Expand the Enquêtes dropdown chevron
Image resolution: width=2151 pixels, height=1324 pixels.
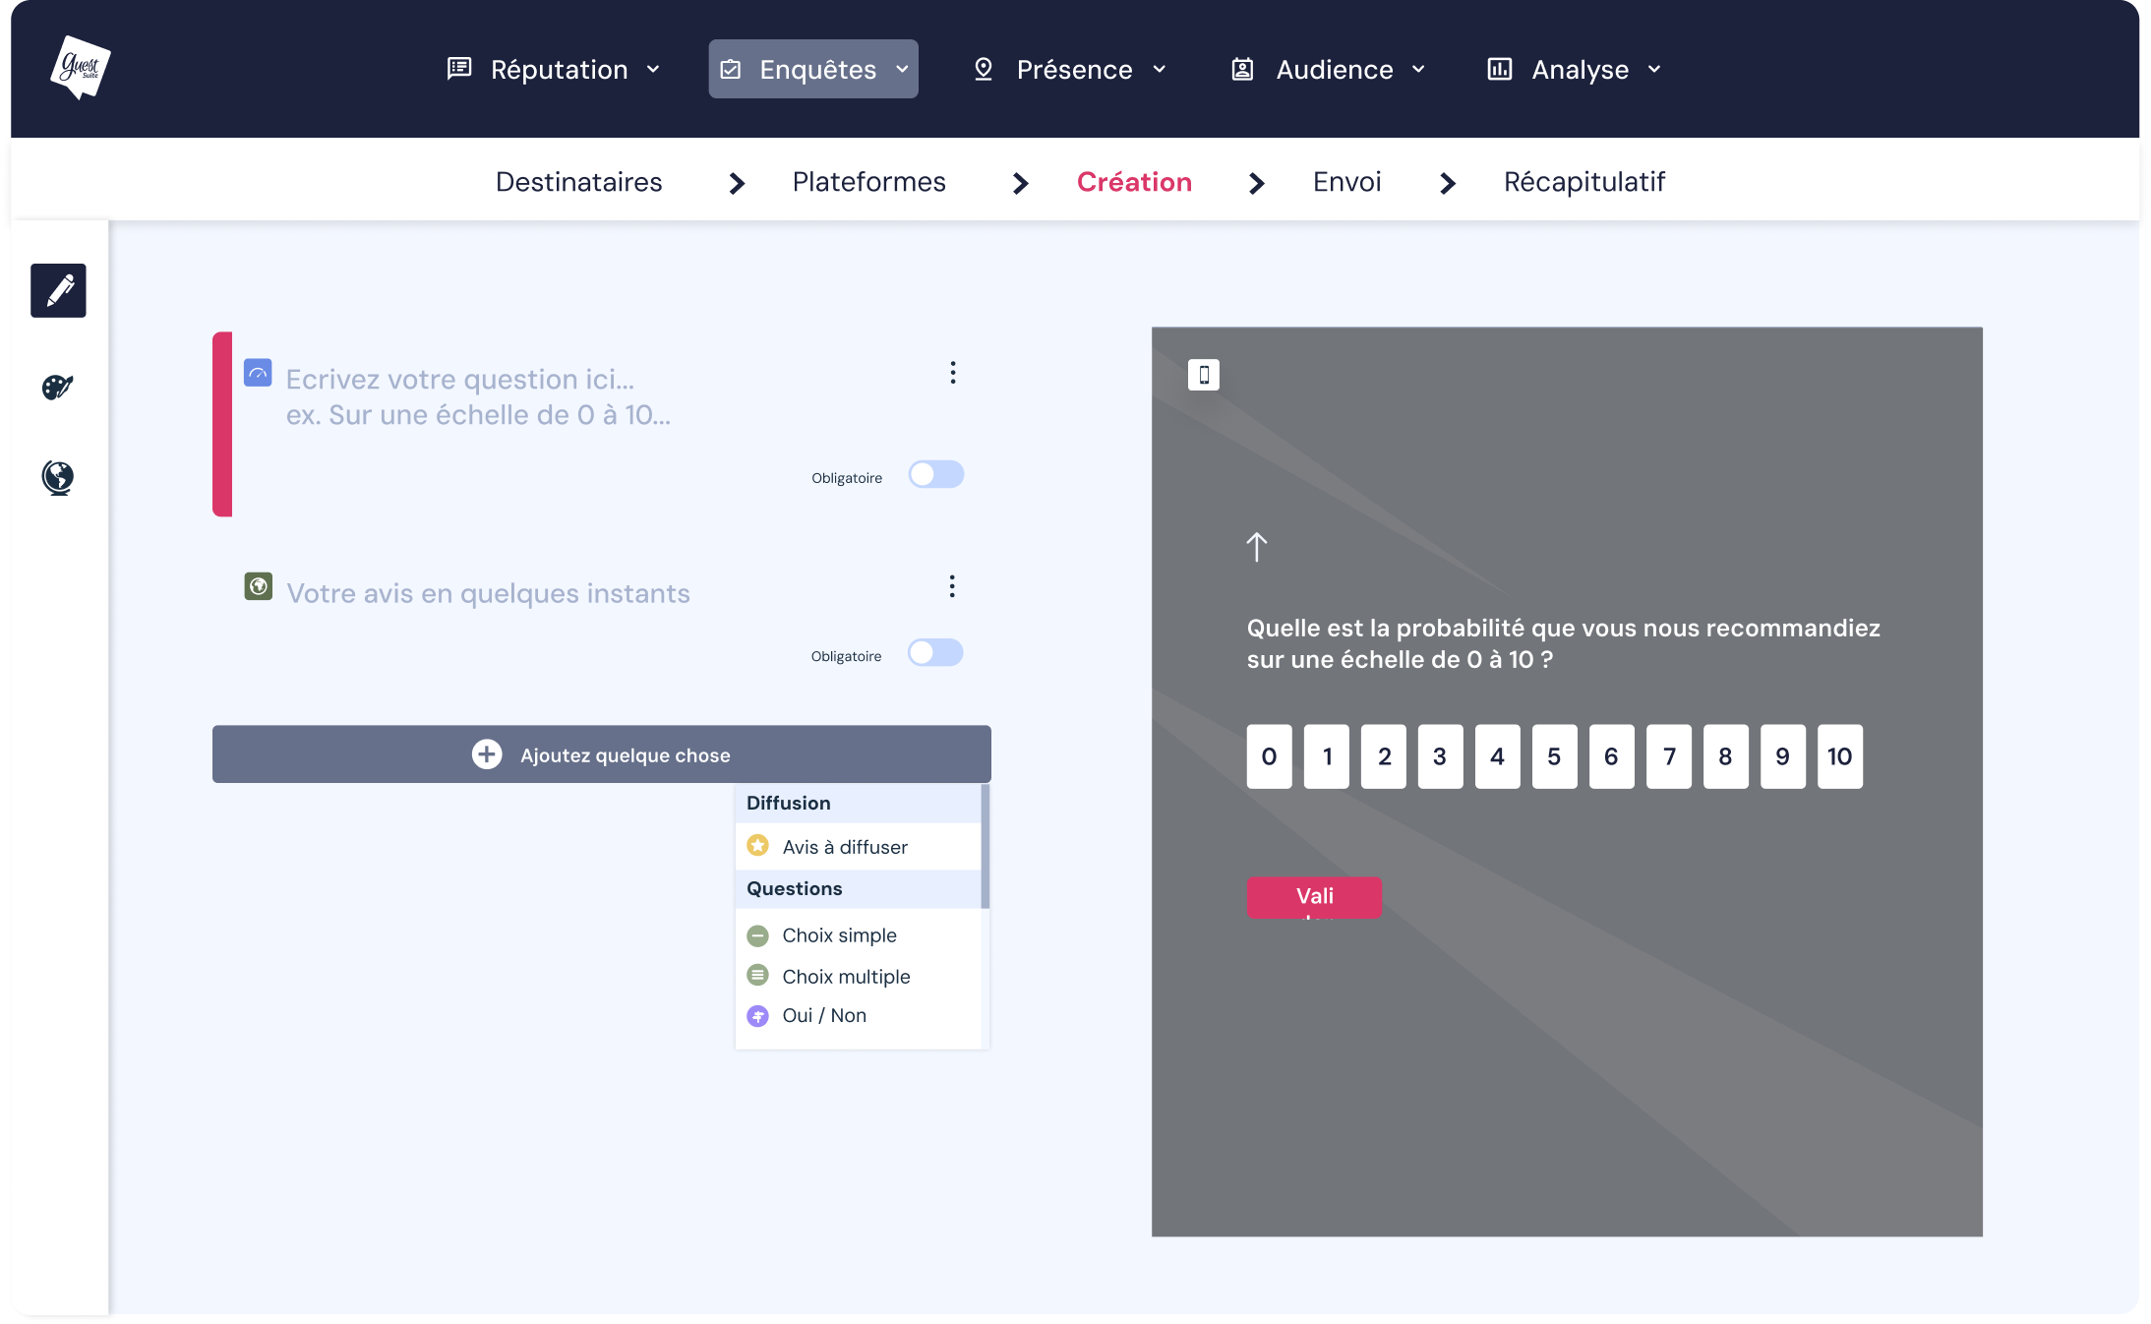902,69
